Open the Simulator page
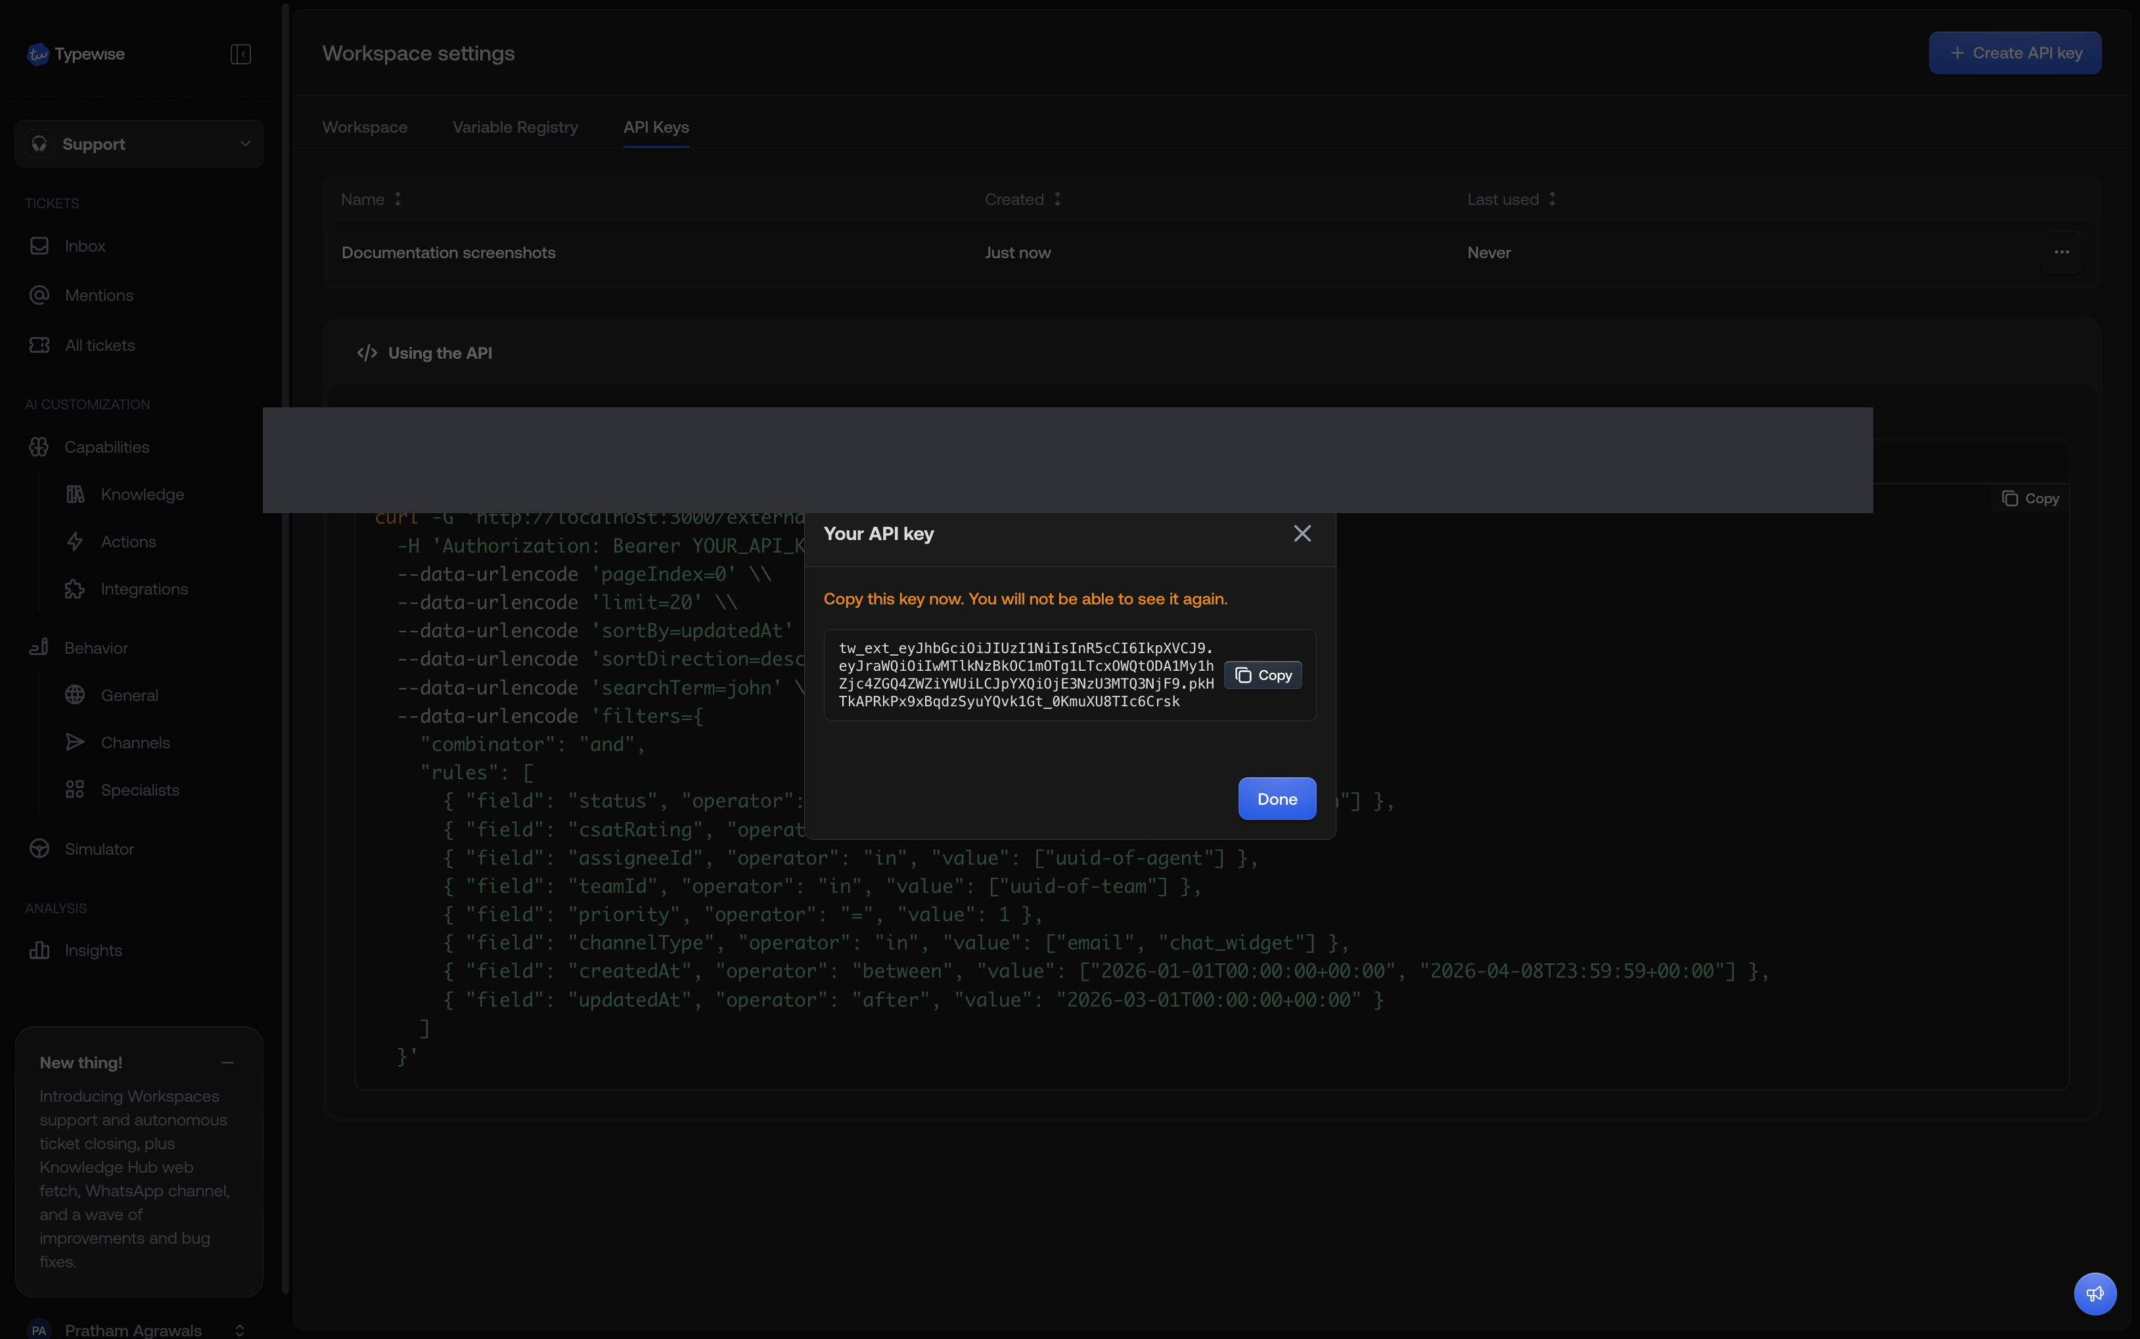This screenshot has width=2140, height=1339. pos(99,850)
